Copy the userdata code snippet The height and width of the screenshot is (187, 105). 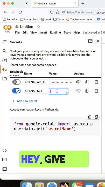(x=90, y=117)
